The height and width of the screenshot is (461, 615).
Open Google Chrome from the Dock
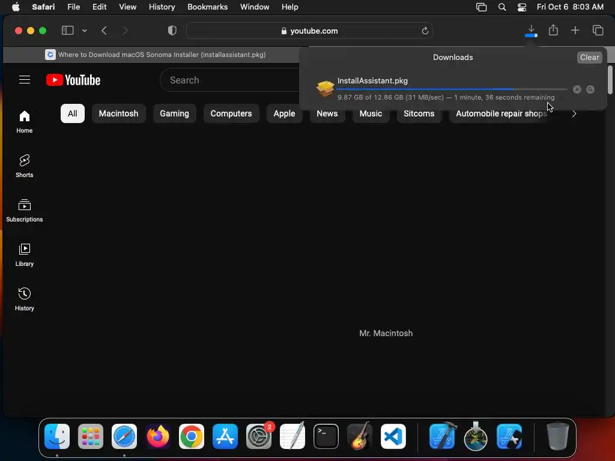tap(192, 436)
